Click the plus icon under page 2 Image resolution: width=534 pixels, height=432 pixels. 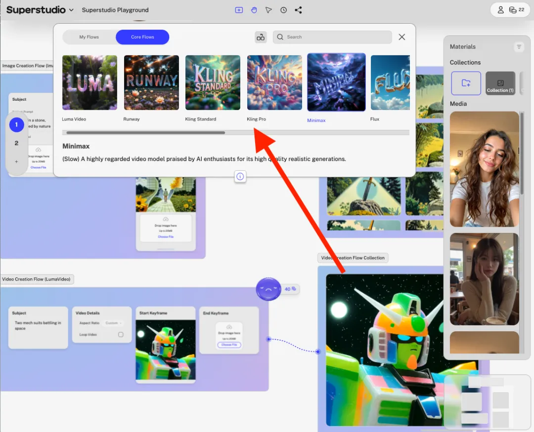click(16, 161)
